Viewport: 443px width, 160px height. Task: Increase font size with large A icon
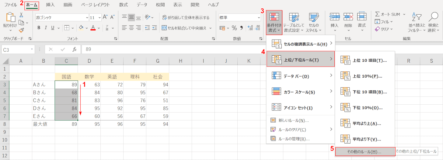[105, 17]
